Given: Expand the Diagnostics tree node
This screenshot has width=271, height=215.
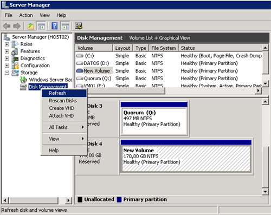Looking at the screenshot, I should 7,58.
